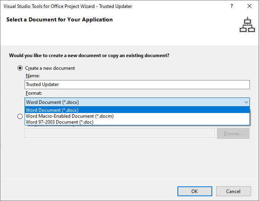Screen dimensions: 259x201
Task: Click the 'Name:' label
Action: (32, 76)
